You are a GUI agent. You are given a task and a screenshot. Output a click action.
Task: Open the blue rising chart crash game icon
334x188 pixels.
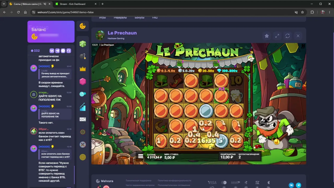(83, 107)
